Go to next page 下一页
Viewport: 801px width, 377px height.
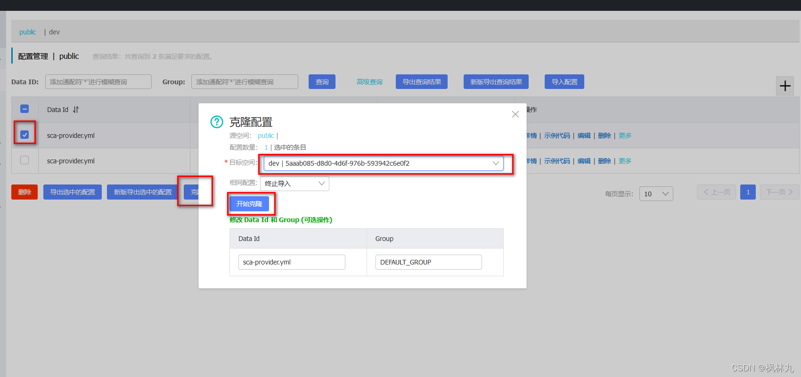tap(779, 192)
